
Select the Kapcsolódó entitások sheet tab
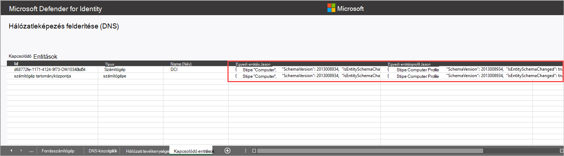191,151
